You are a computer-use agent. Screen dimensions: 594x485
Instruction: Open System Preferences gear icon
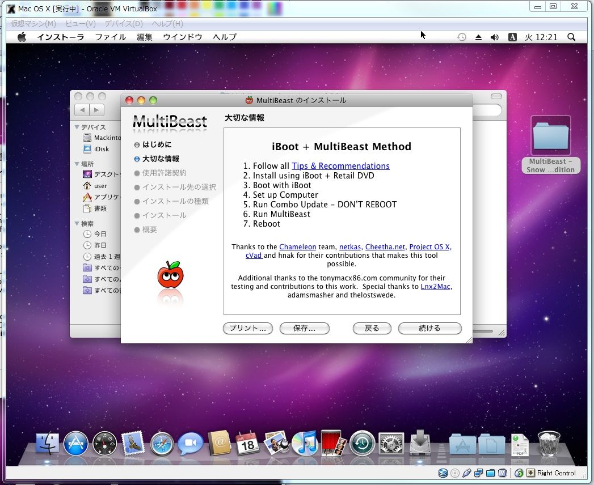pos(391,444)
